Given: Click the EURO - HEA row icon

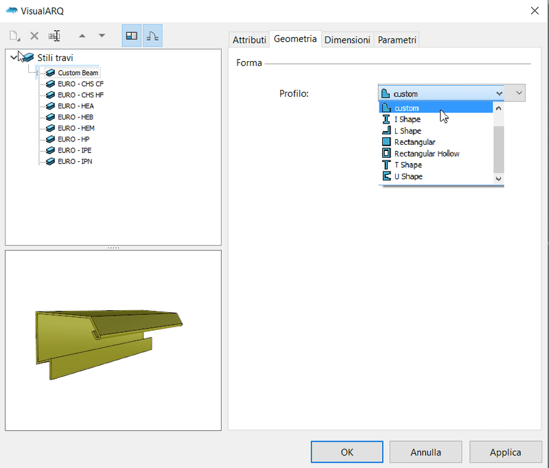Looking at the screenshot, I should pos(50,106).
